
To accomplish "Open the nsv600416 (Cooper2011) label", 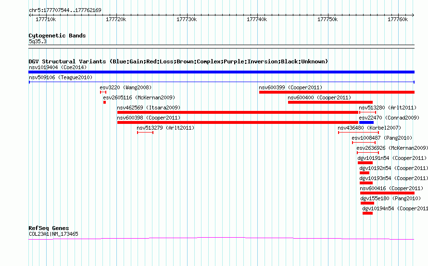I will click(x=391, y=188).
